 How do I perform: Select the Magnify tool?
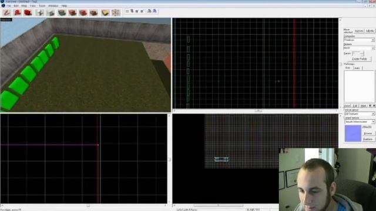18,12
